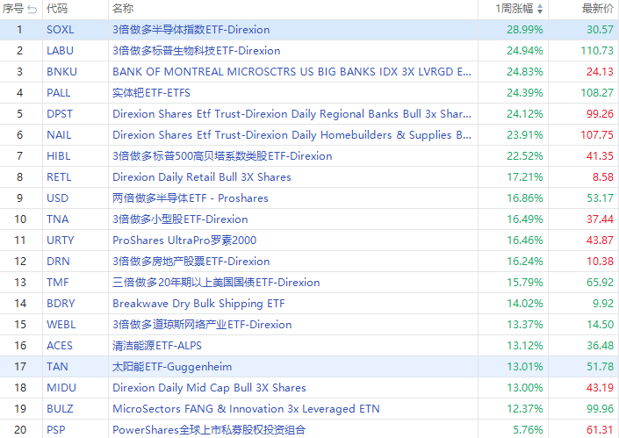This screenshot has width=619, height=438.
Task: Click the 最新价 column header
Action: tap(598, 8)
